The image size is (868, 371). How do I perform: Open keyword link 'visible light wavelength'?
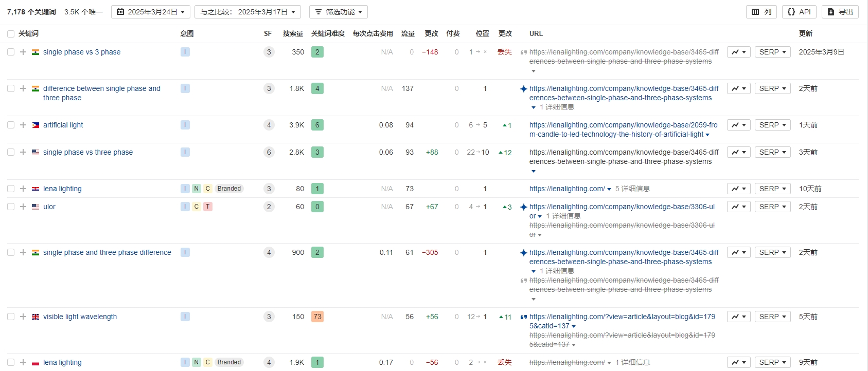(x=80, y=317)
